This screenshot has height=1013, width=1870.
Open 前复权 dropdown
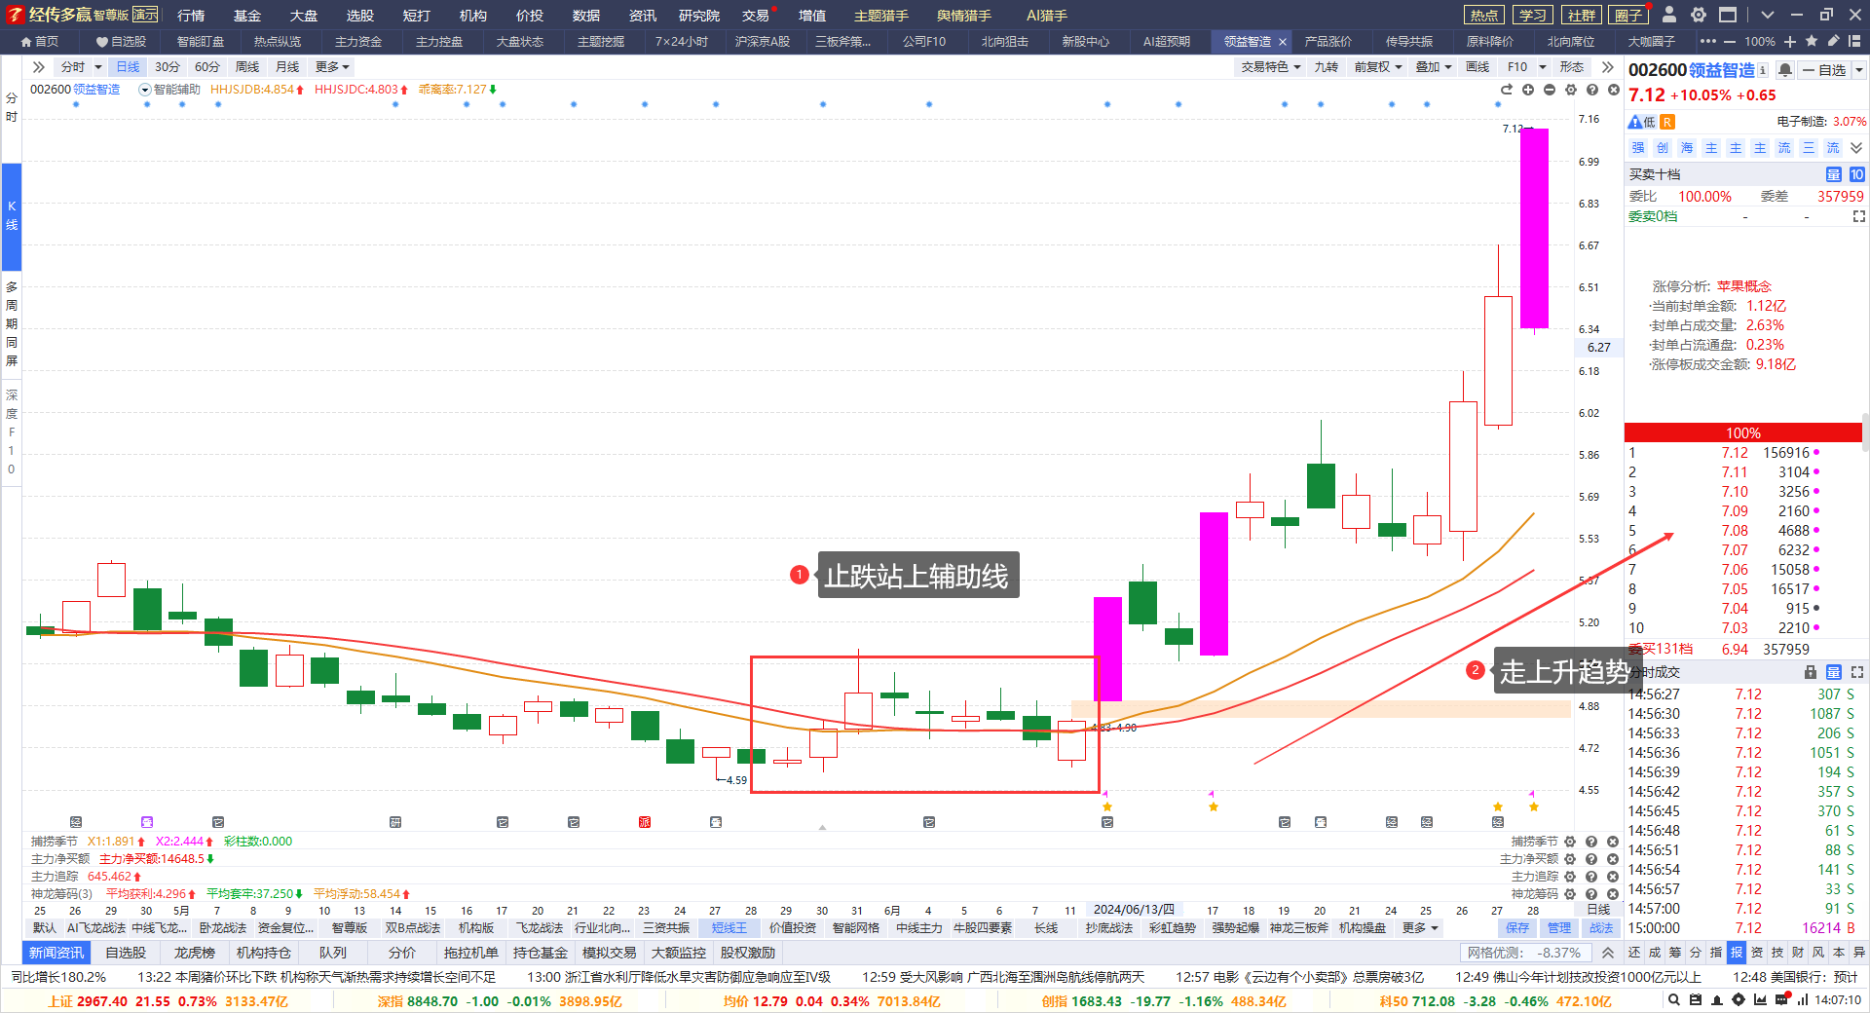pos(1378,67)
